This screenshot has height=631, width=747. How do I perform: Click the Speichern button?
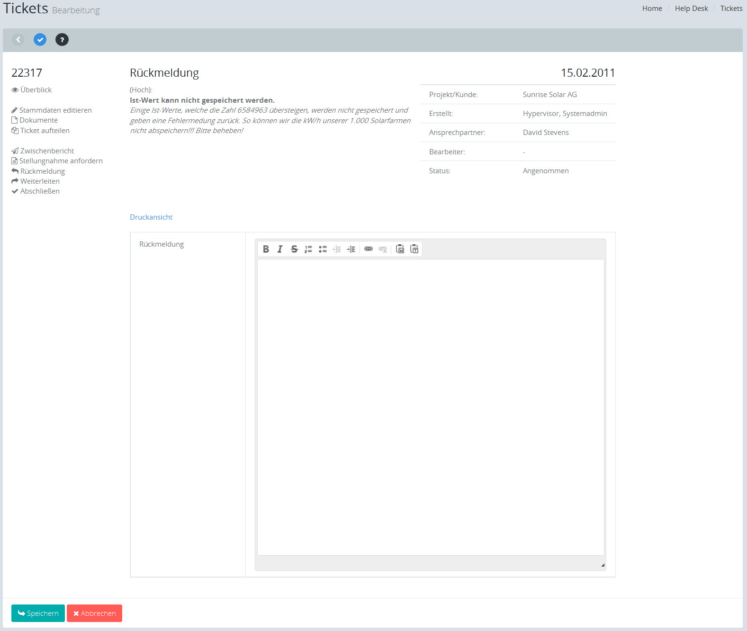tap(38, 613)
